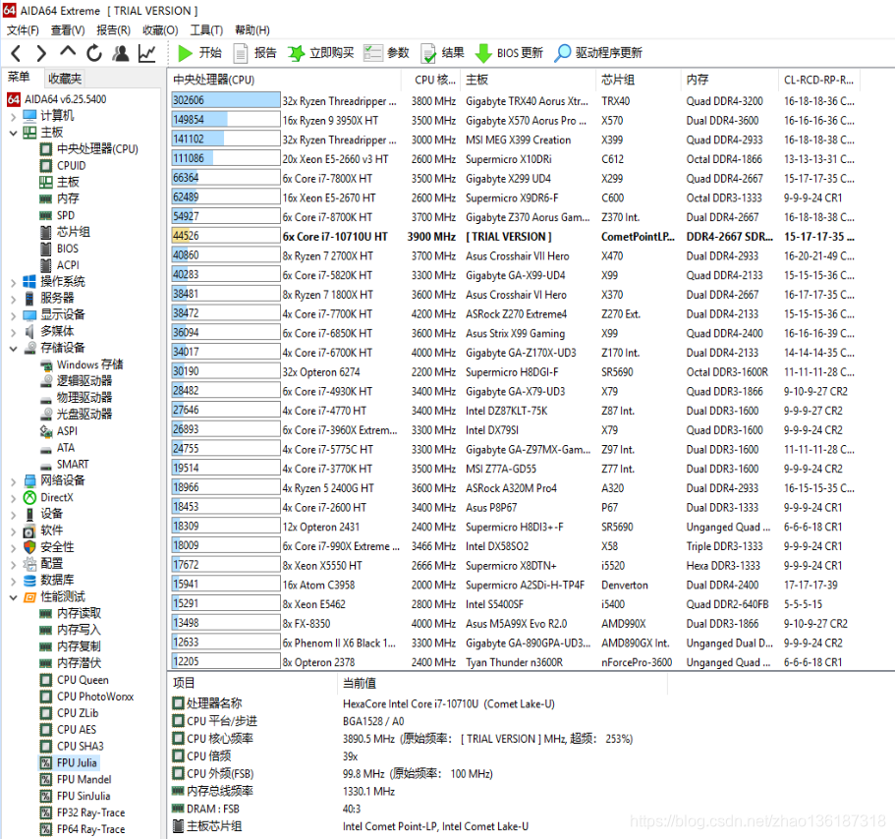Viewport: 895px width, 839px height.
Task: Select BIOS tree item
Action: pyautogui.click(x=68, y=249)
